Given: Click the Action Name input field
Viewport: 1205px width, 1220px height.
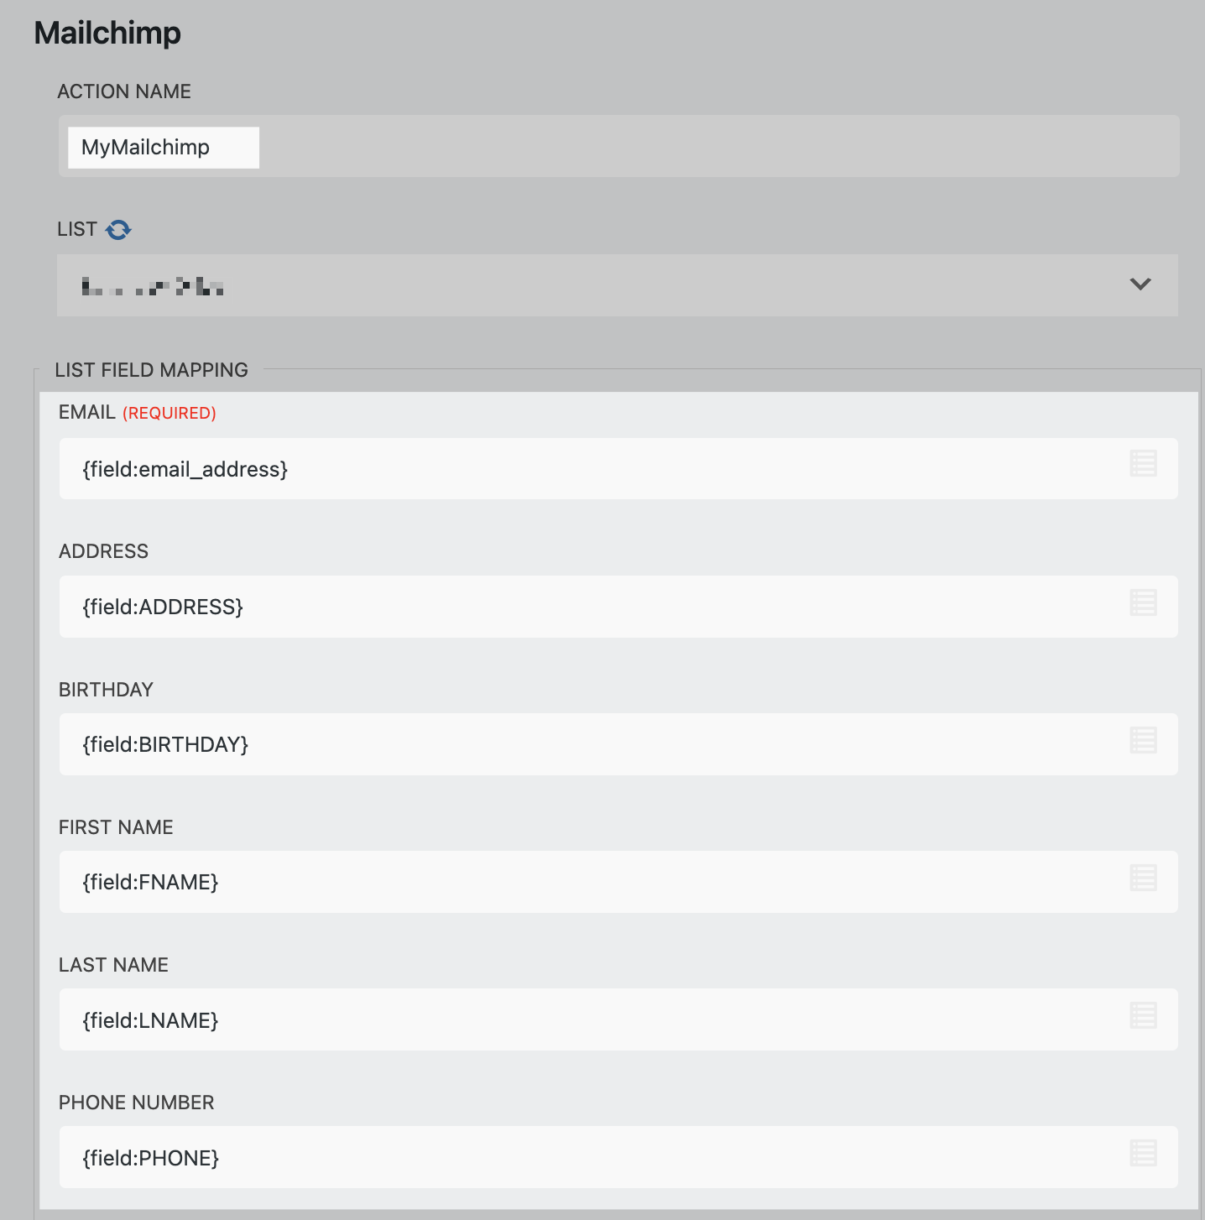Looking at the screenshot, I should click(x=164, y=148).
